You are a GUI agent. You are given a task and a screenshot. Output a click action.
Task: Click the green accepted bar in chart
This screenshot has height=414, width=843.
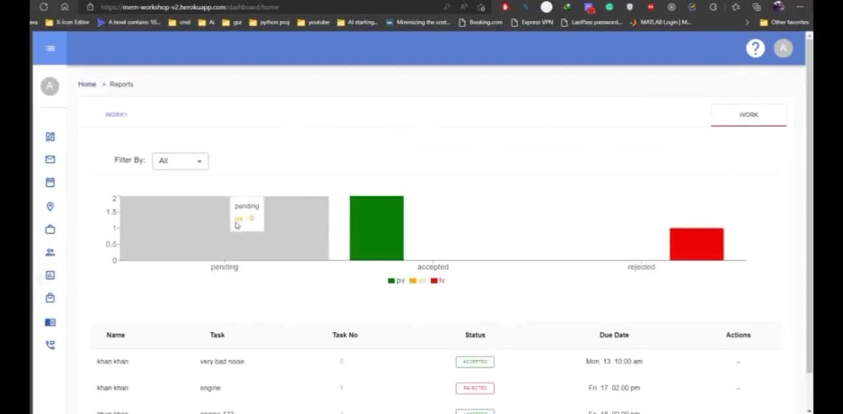click(376, 228)
